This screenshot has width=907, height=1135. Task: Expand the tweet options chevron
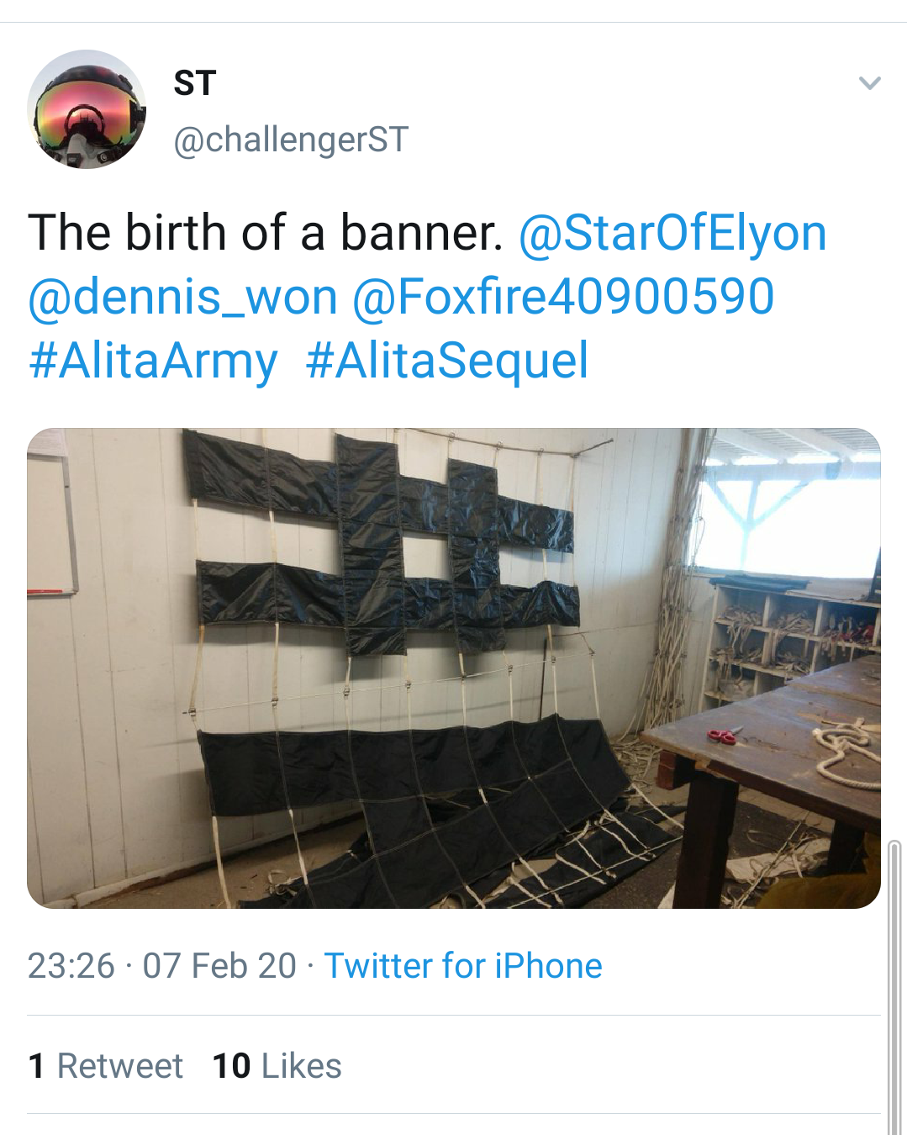click(869, 83)
